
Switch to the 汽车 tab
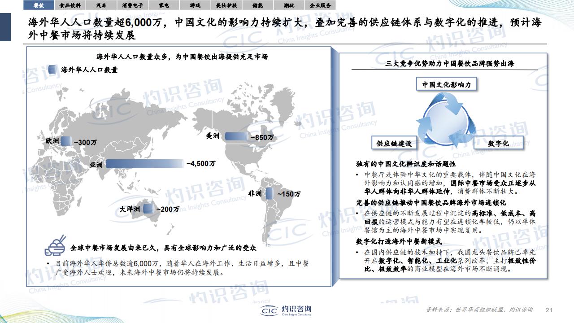pos(101,5)
